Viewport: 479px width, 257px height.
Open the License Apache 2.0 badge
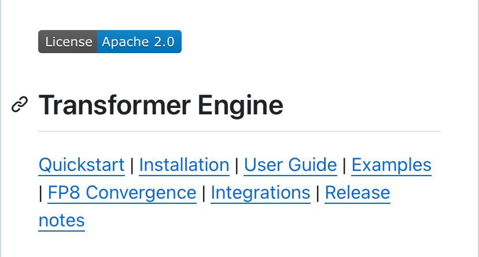(x=110, y=42)
